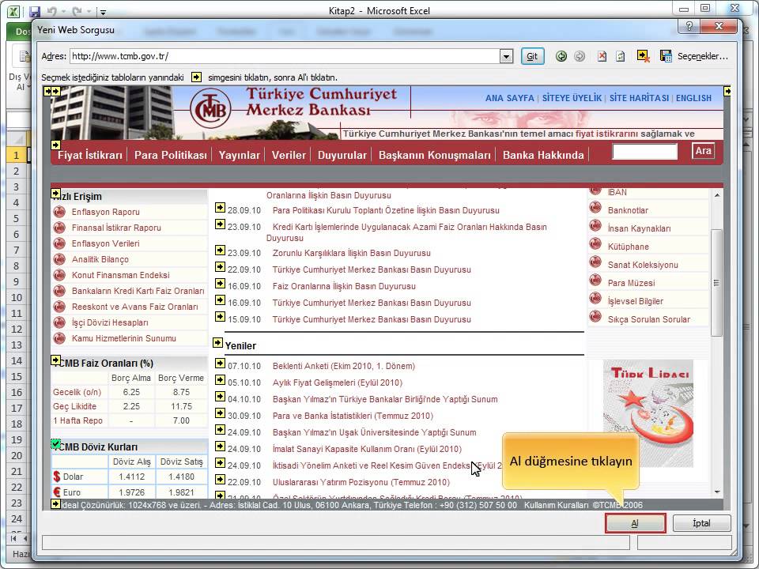This screenshot has width=759, height=569.
Task: Click the Euro currency sign icon
Action: pyautogui.click(x=57, y=492)
